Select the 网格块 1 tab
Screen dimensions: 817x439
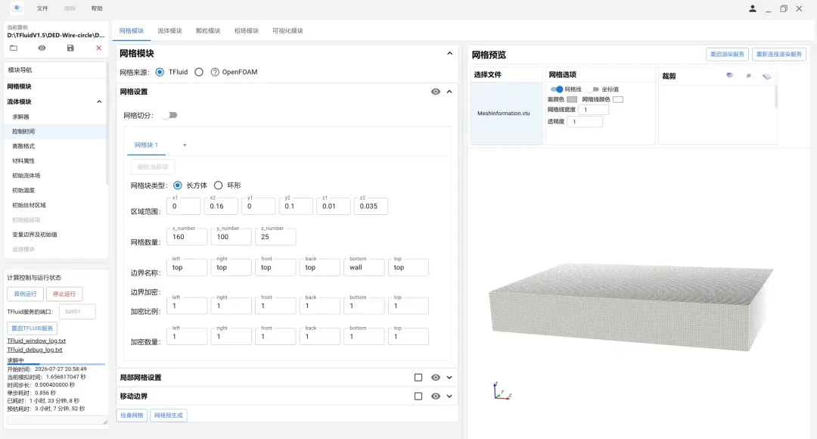147,145
